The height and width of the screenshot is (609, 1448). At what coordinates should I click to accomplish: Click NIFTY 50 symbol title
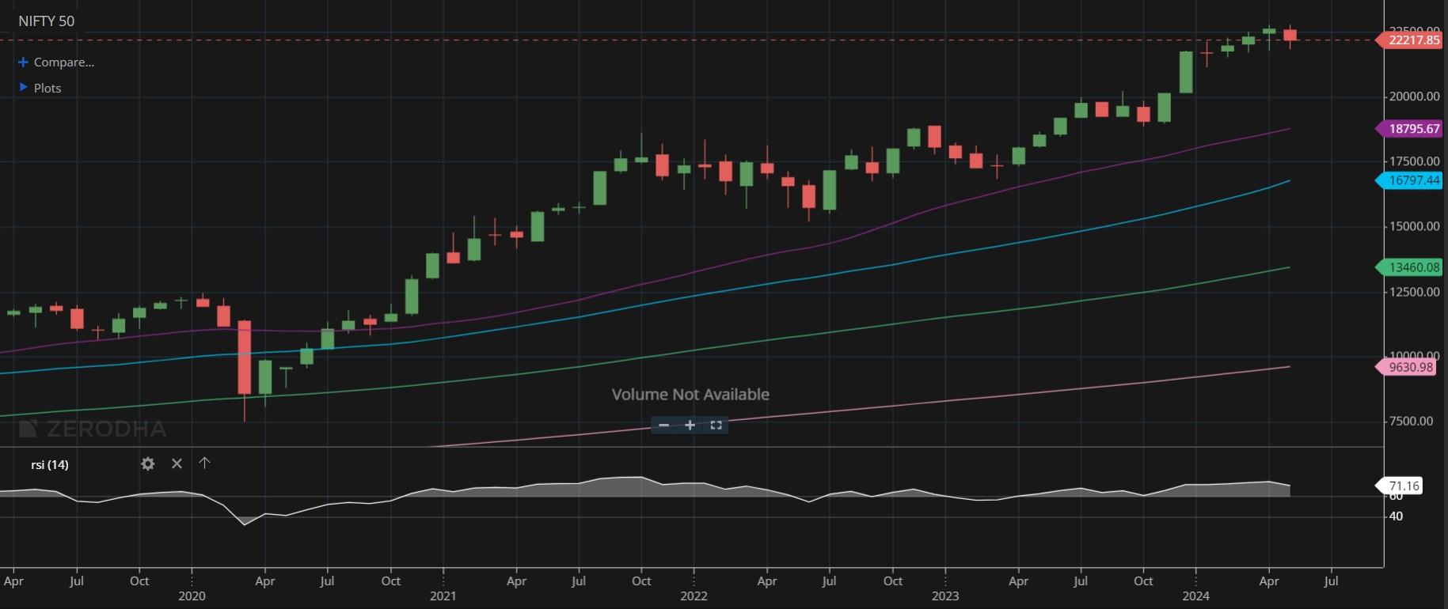[46, 21]
